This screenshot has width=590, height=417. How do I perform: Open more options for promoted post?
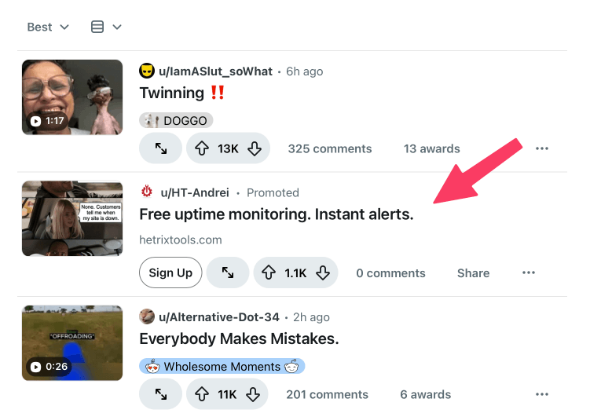(529, 273)
